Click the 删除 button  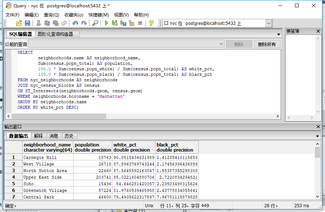(239, 44)
